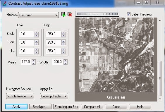
Task: Maximize the Contrast Adjust window
Action: pyautogui.click(x=147, y=2)
